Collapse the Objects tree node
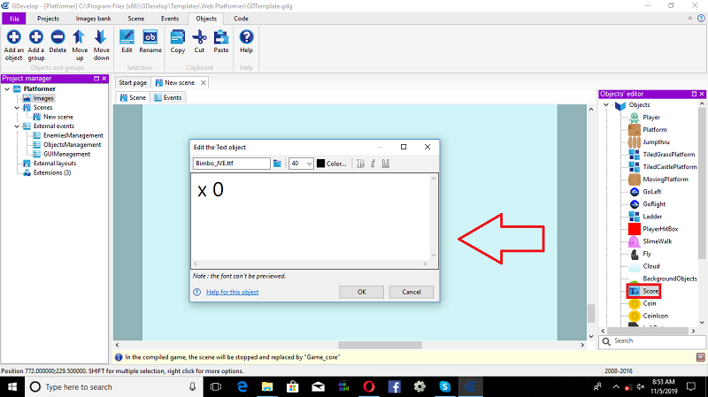 point(606,104)
